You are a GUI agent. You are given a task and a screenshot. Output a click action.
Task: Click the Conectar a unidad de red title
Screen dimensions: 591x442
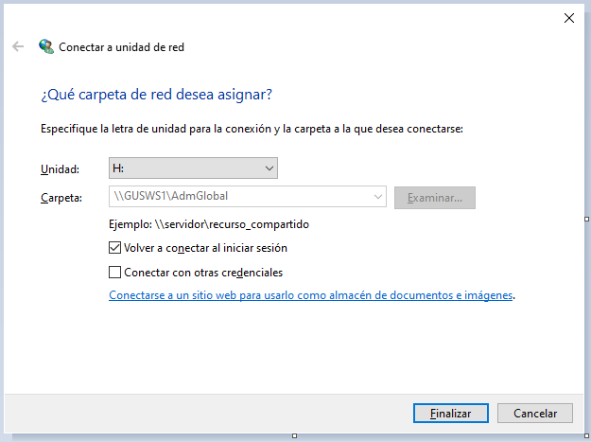pos(121,47)
